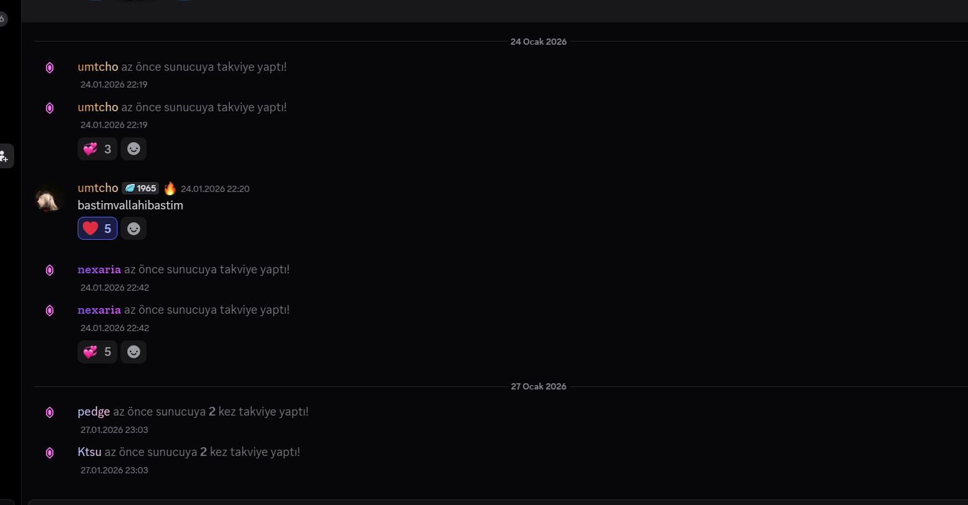Click the boost gem icon beside first umtcho message

click(x=50, y=68)
